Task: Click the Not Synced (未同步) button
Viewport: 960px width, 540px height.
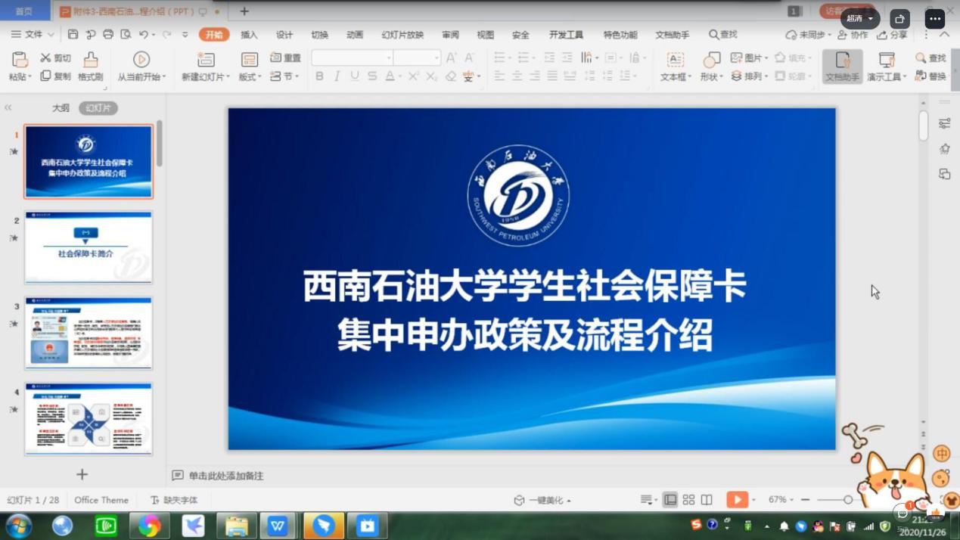Action: click(x=808, y=34)
